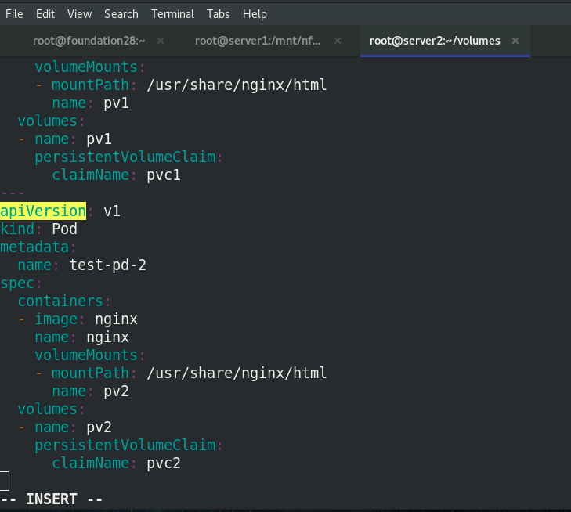571x512 pixels.
Task: Click the v1 apiVersion value
Action: pos(112,211)
